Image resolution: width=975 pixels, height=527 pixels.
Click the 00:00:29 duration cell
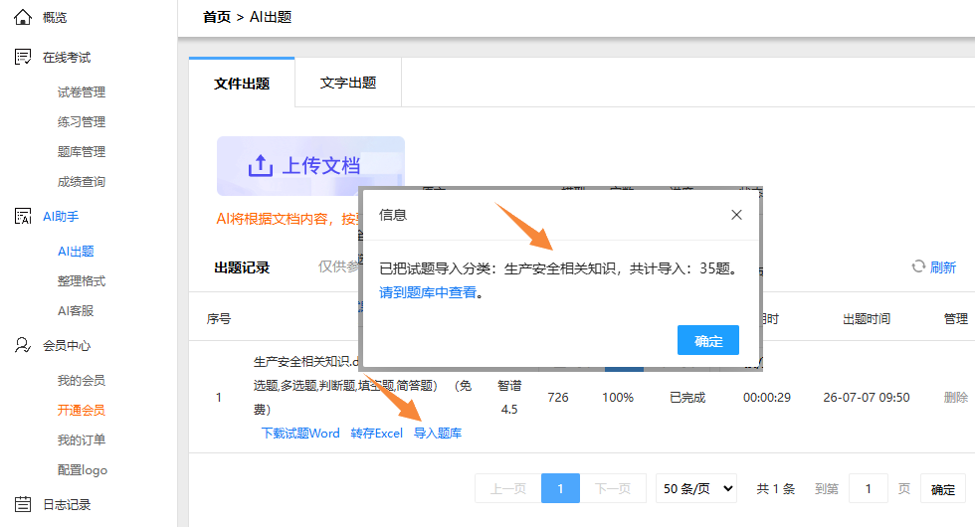coord(767,397)
